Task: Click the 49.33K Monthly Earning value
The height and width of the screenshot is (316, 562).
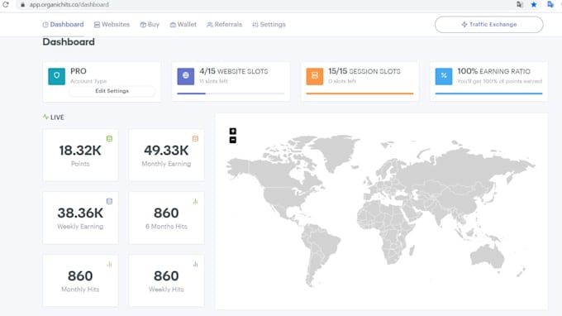Action: pos(166,151)
